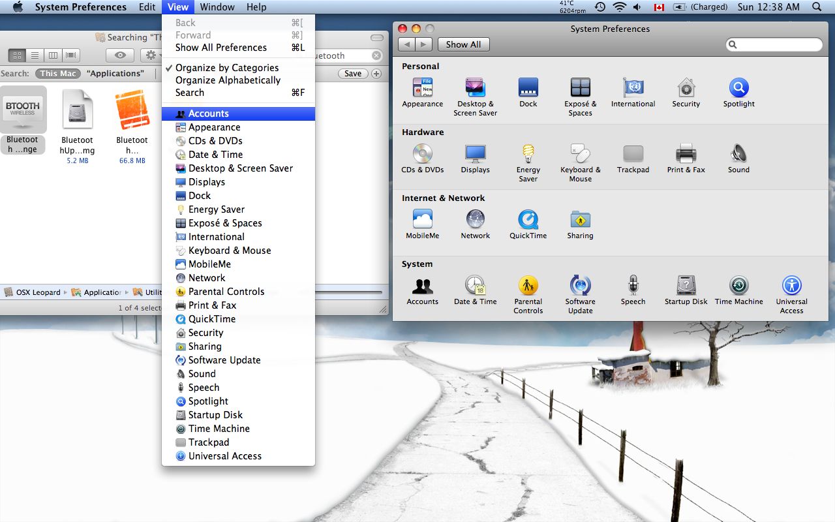
Task: Open the Universal Access preference icon
Action: click(x=791, y=286)
